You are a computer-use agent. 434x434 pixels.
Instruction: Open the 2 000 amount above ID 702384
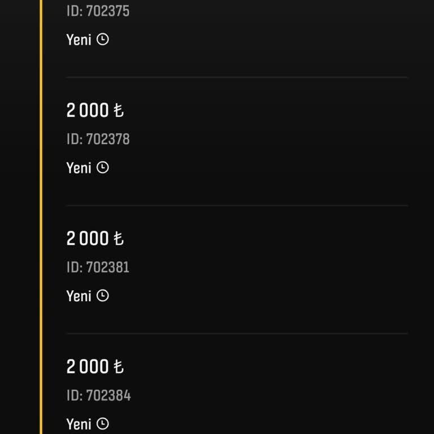(x=88, y=367)
